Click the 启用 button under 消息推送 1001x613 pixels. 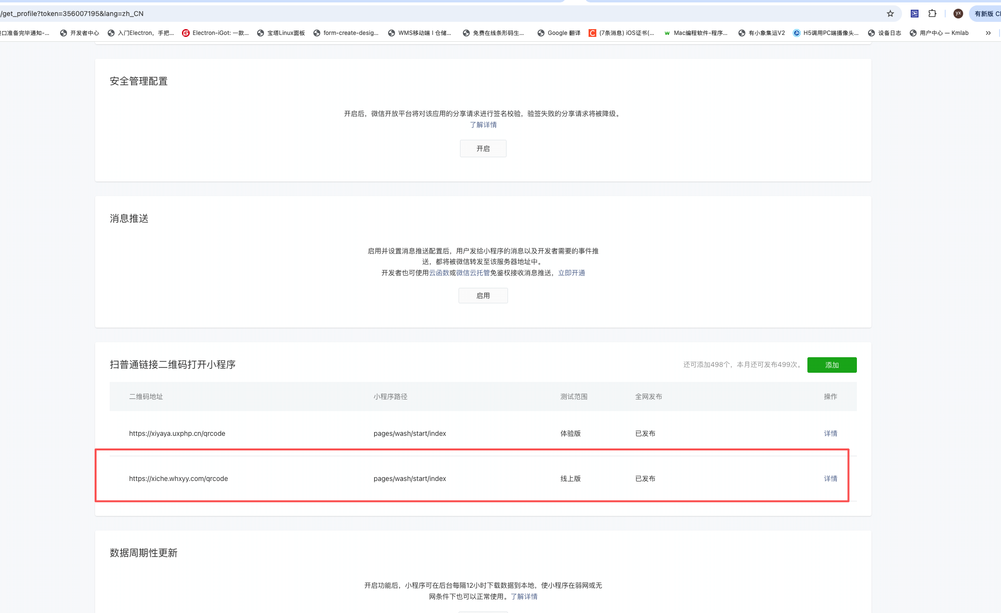coord(483,296)
